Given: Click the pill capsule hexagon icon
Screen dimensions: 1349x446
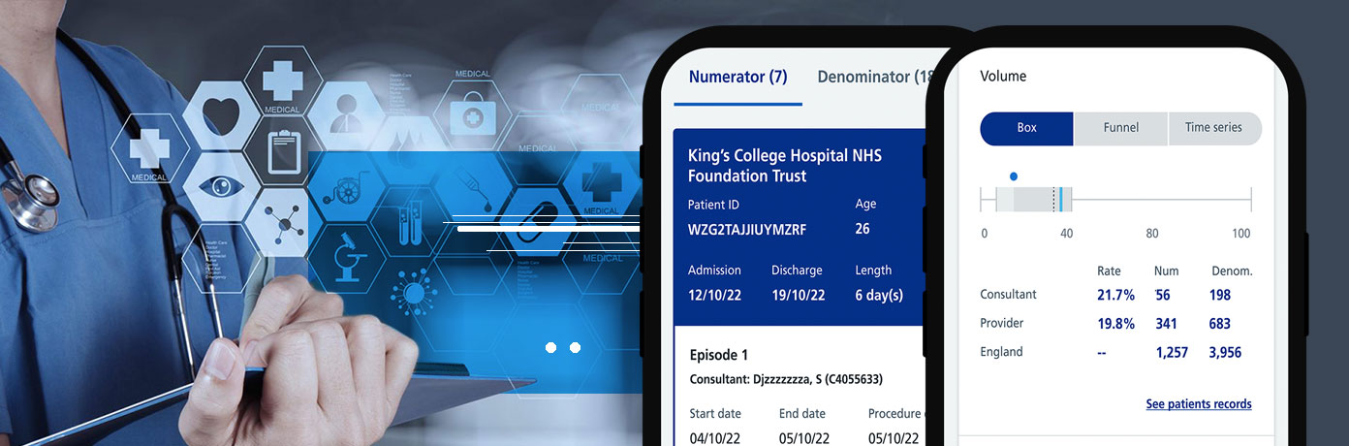Looking at the screenshot, I should click(x=530, y=221).
